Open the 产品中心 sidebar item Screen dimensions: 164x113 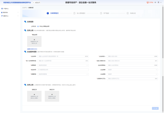(5, 9)
